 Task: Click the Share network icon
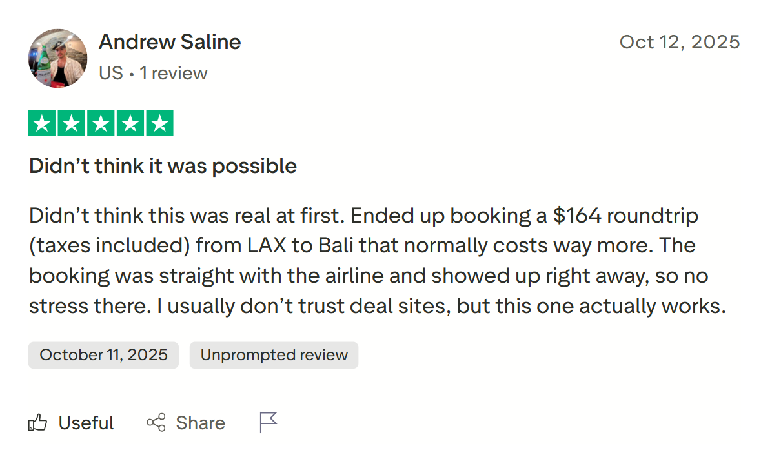pyautogui.click(x=156, y=423)
